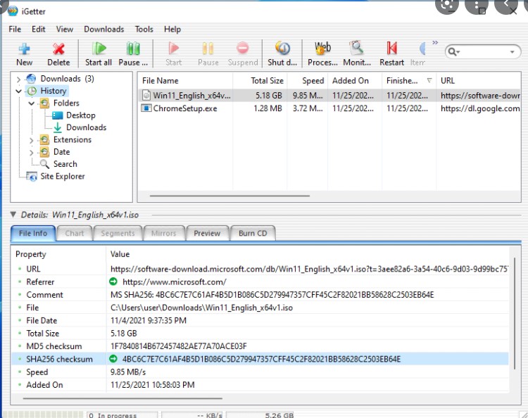528x418 pixels.
Task: Click the Date tree item icon
Action: pos(44,152)
